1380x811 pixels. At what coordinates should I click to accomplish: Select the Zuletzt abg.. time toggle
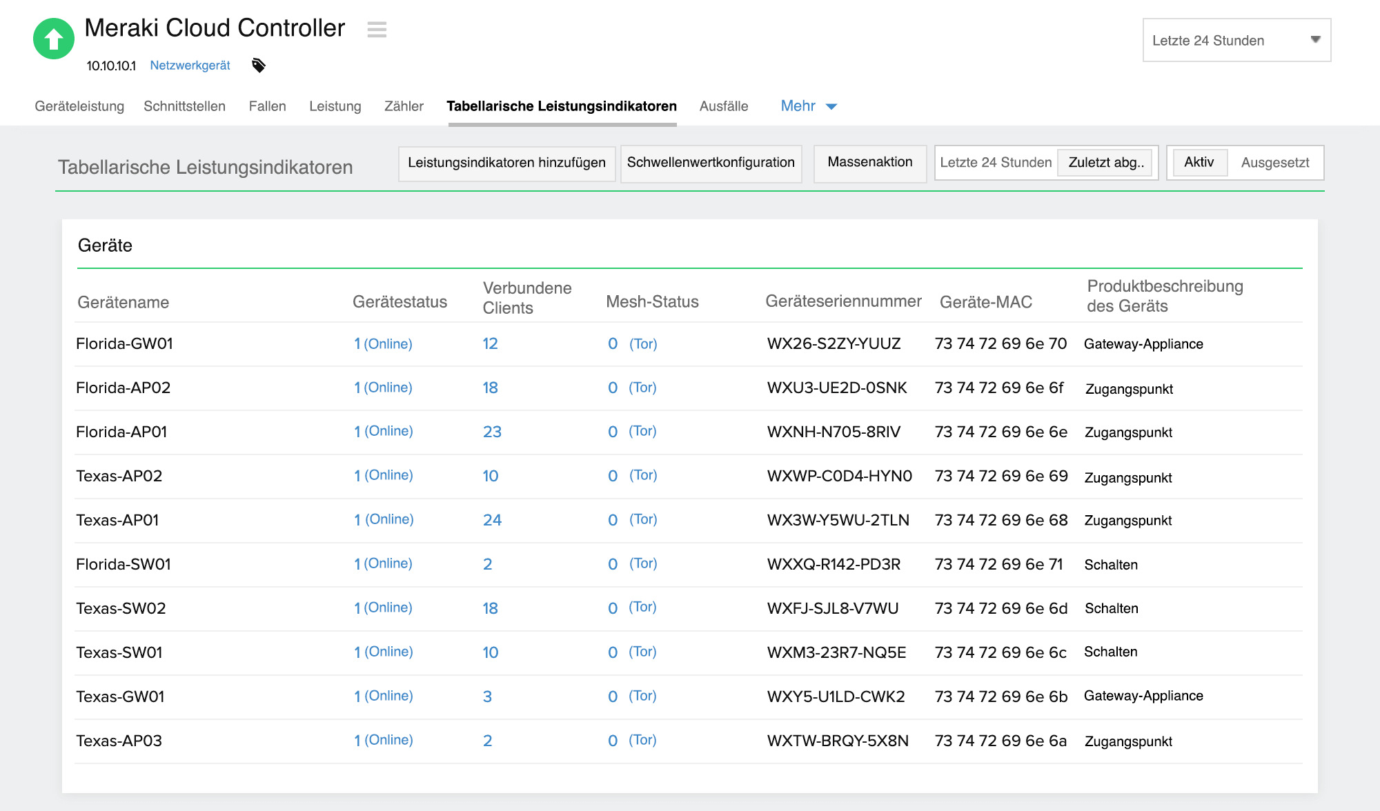tap(1105, 163)
